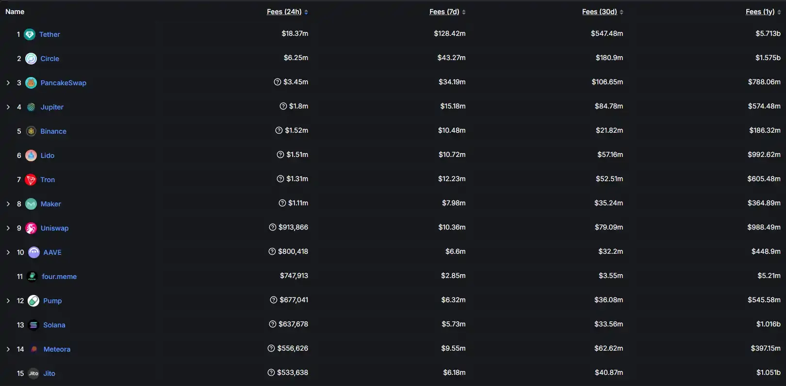Click the Fees (7d) sort arrows
Screen dimensions: 786x386
[x=464, y=12]
